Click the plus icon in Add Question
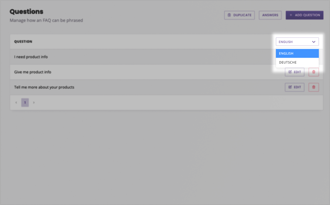Viewport: 330px width, 205px height. [x=291, y=15]
